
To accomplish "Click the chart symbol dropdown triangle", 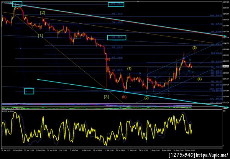I will [3, 3].
